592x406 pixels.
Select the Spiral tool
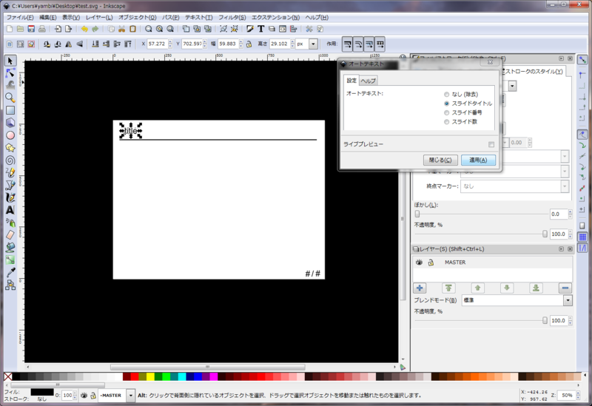click(10, 160)
